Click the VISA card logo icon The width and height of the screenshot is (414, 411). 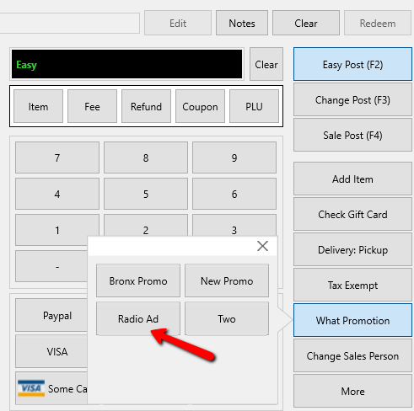point(31,388)
